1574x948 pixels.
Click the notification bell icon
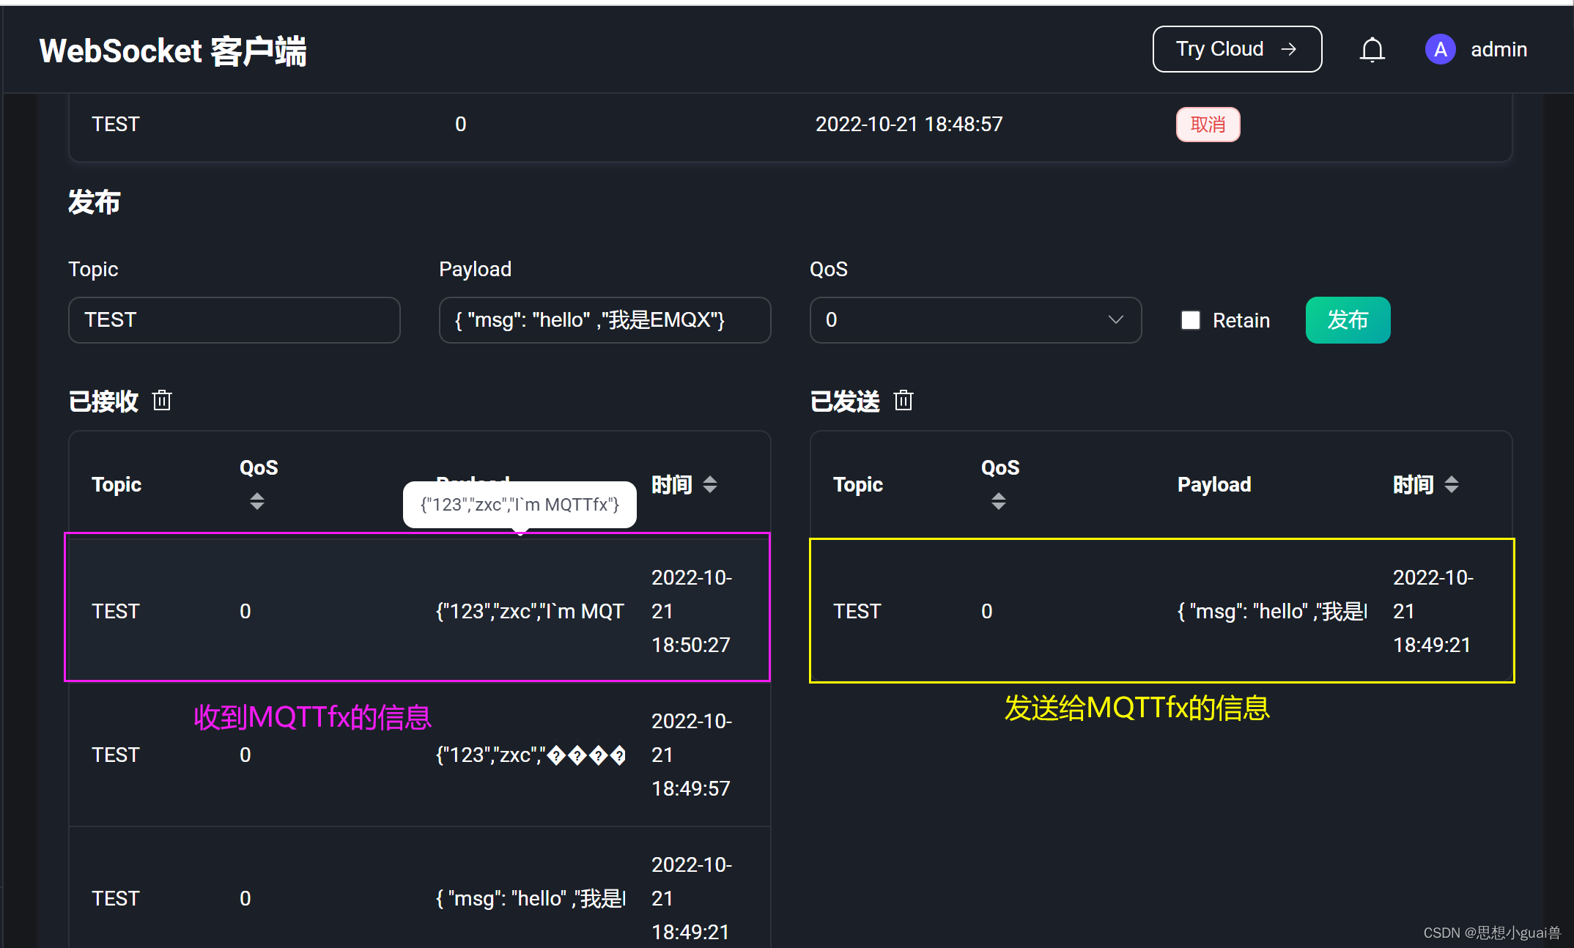click(x=1372, y=50)
